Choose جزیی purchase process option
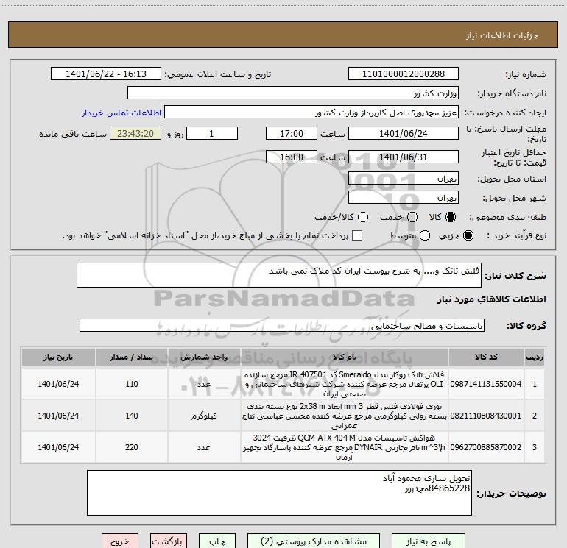This screenshot has height=548, width=567. pos(468,235)
